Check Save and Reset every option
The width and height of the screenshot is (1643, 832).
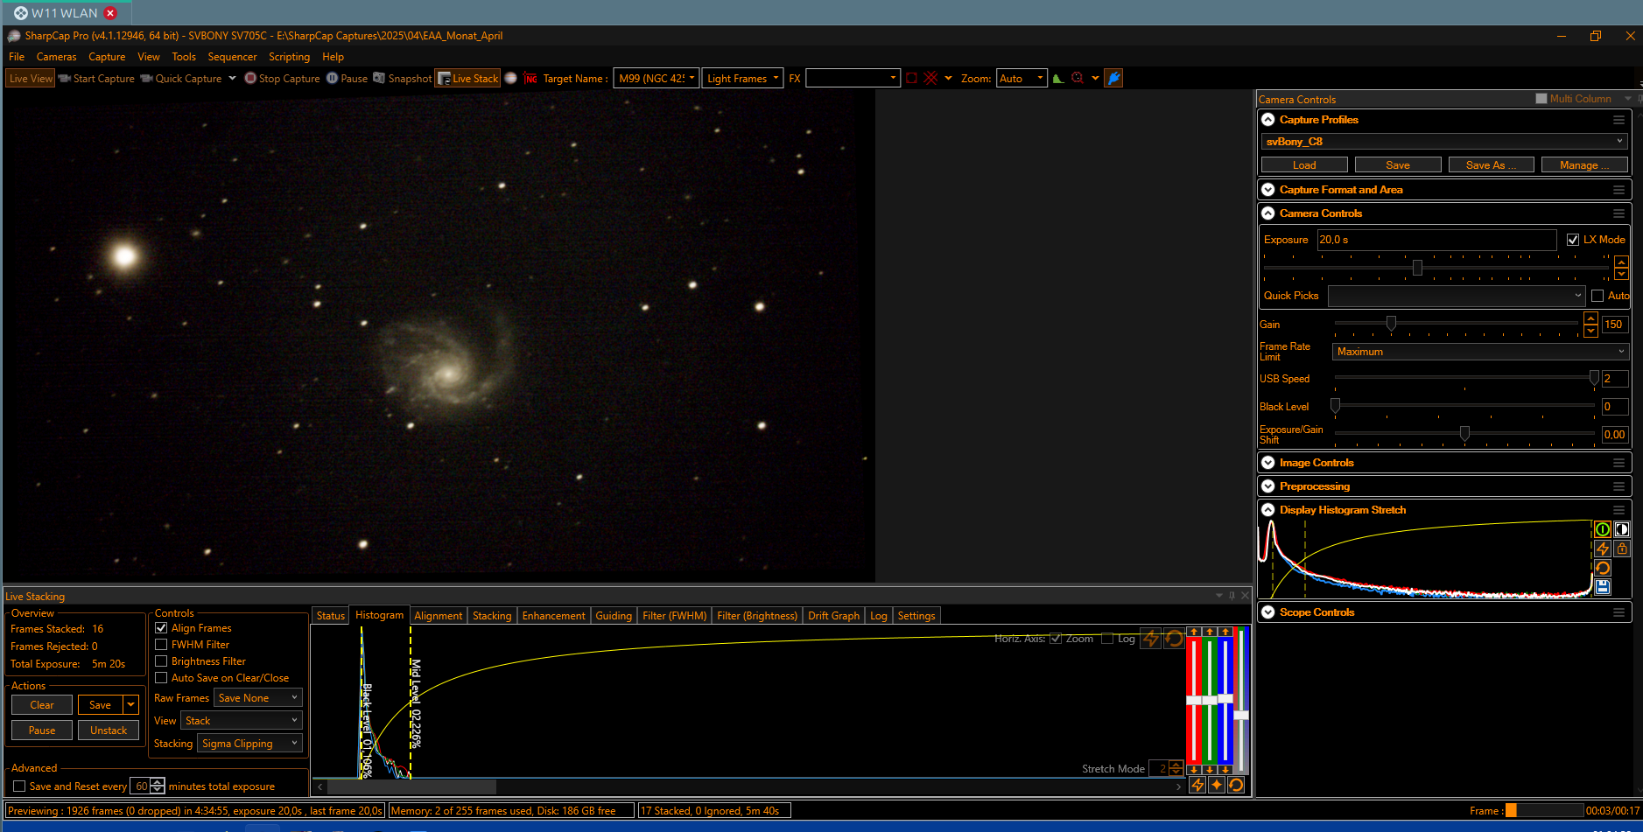tap(19, 787)
